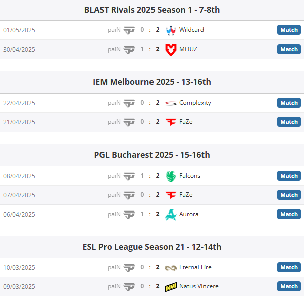Click paiN logo in 01/05/2025 row
Screen dimensions: 304x296
click(x=129, y=30)
